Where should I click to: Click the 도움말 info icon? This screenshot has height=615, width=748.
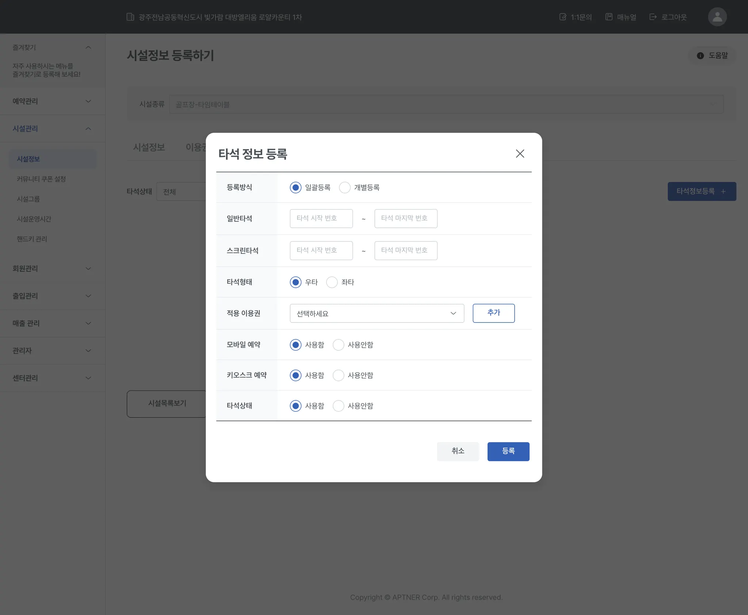coord(700,56)
